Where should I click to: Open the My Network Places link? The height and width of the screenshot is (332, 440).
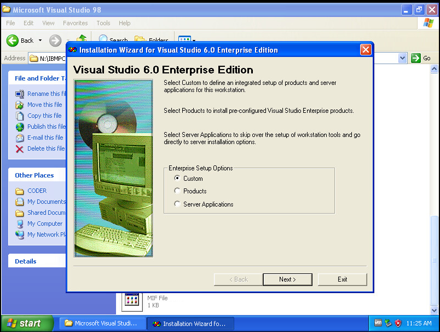tap(47, 234)
